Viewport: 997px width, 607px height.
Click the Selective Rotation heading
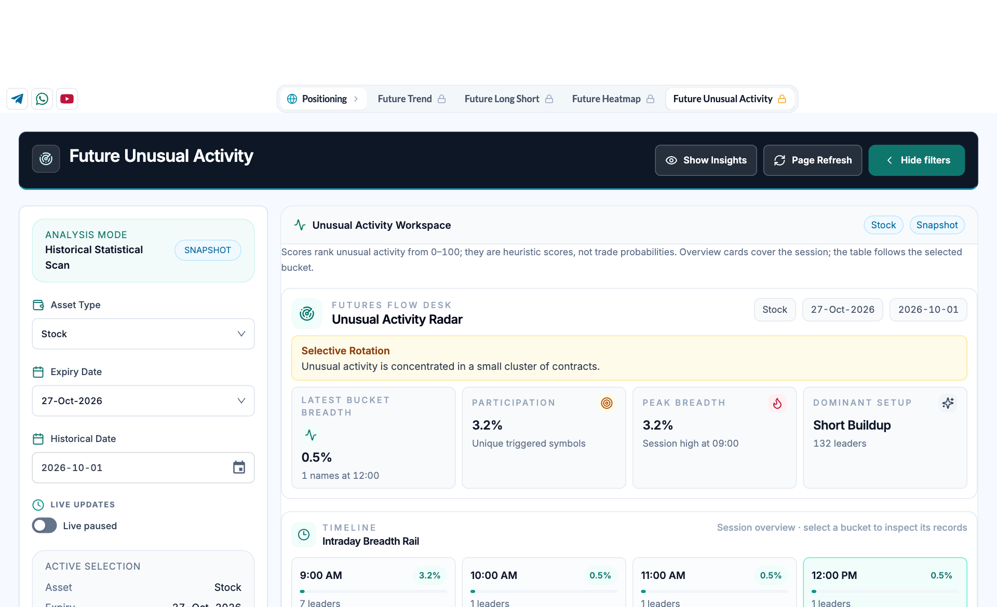point(345,351)
